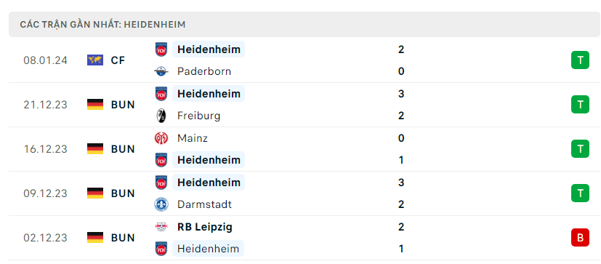Click the green T badge for Paderborn match
Screen dimensions: 601x264
tap(580, 60)
